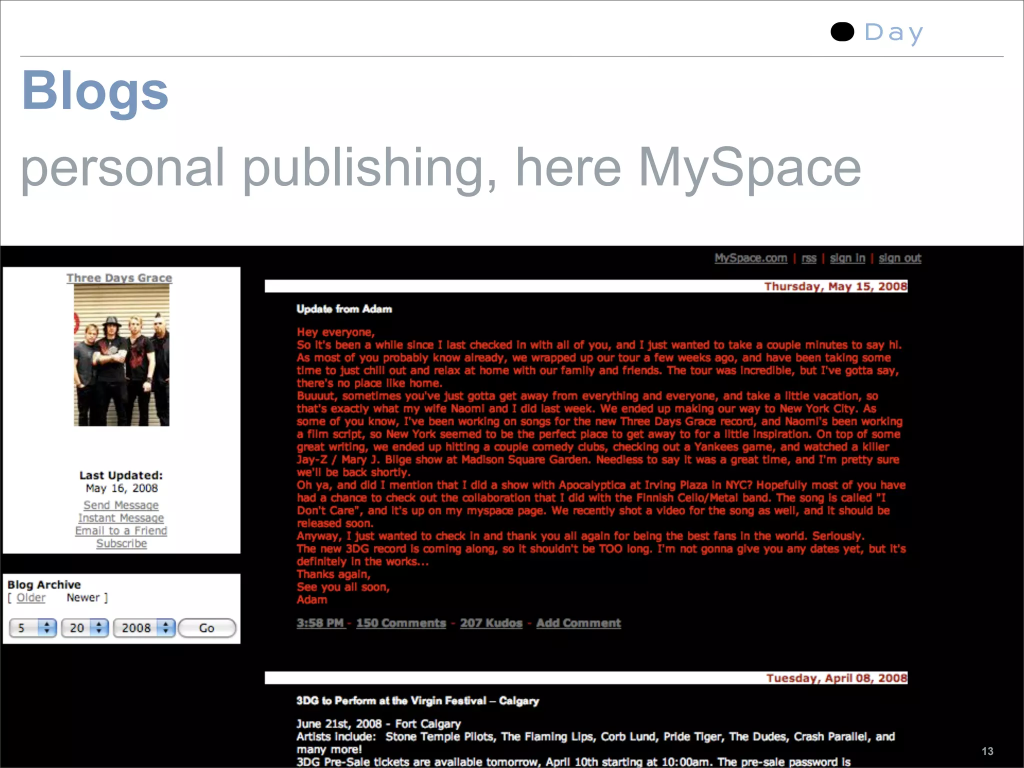1024x768 pixels.
Task: Click the Send Message link
Action: click(x=121, y=505)
